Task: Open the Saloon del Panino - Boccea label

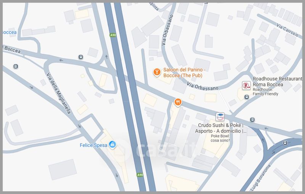Action: [184, 73]
